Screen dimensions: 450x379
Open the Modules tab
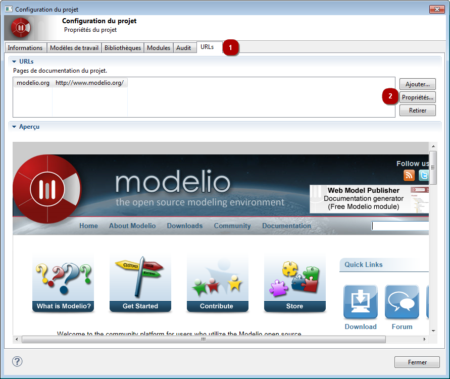coord(159,48)
